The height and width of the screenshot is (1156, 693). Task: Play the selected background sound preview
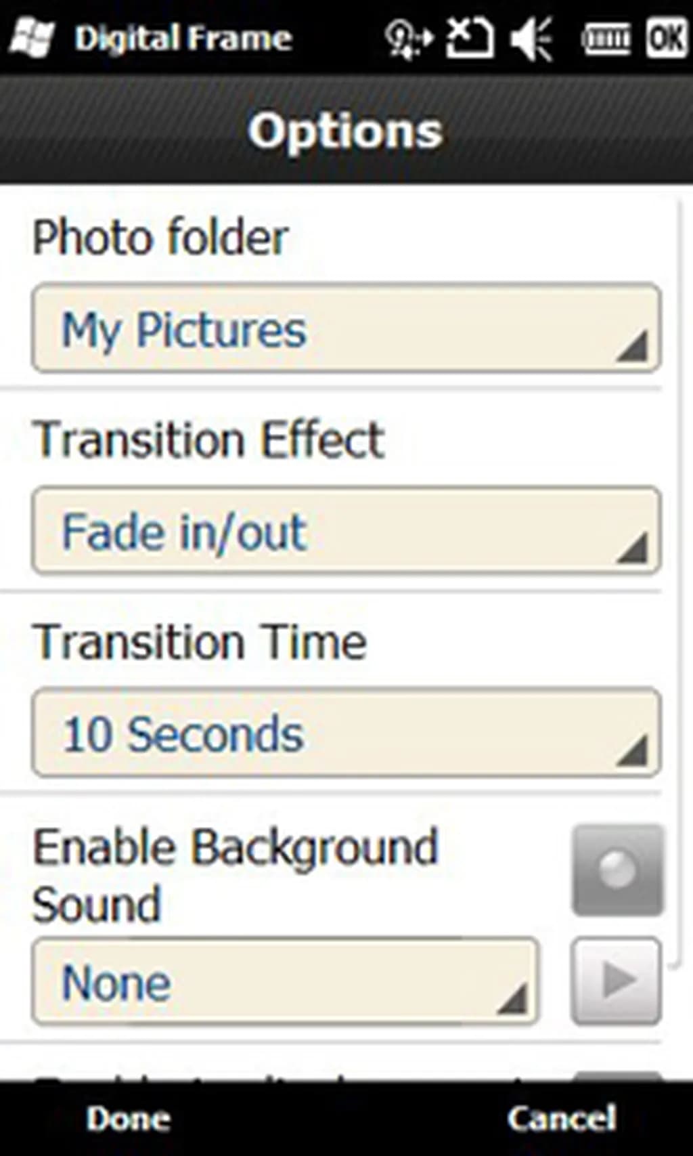point(617,980)
